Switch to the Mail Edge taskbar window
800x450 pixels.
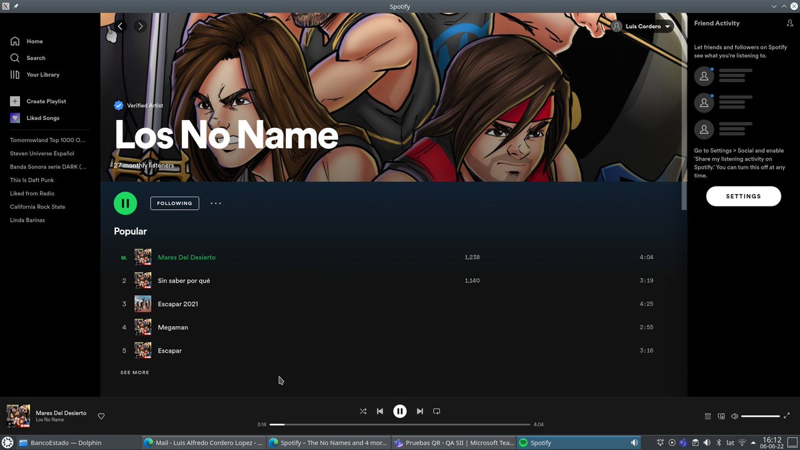point(203,443)
